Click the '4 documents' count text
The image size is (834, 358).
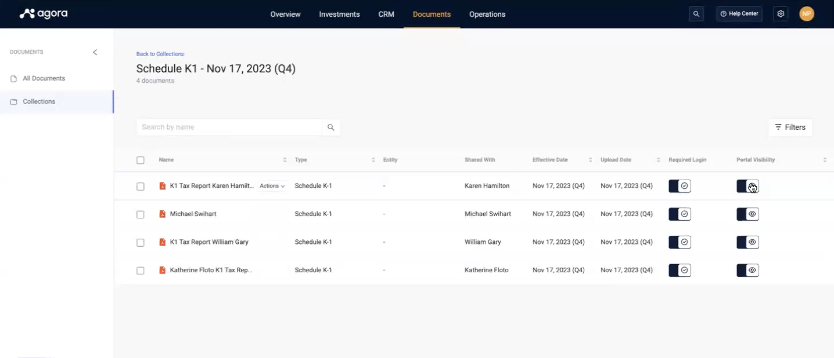[155, 81]
